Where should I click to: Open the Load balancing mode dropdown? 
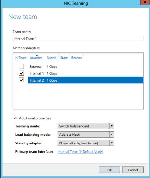[x=86, y=135]
